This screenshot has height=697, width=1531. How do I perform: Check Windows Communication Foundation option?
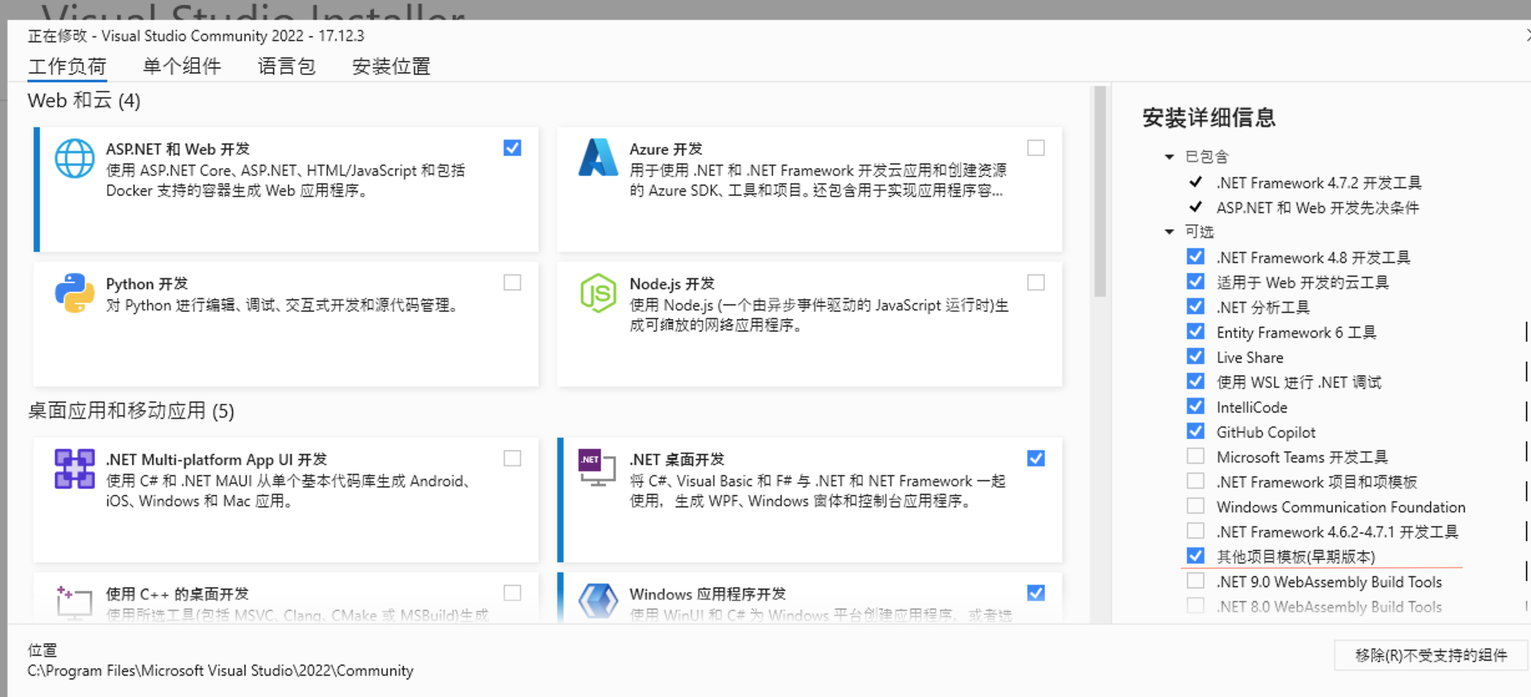[1196, 506]
